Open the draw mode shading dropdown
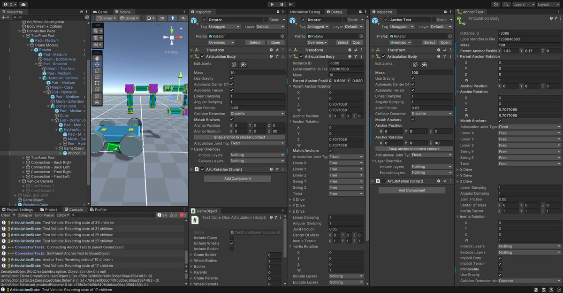This screenshot has width=563, height=293. pyautogui.click(x=150, y=18)
